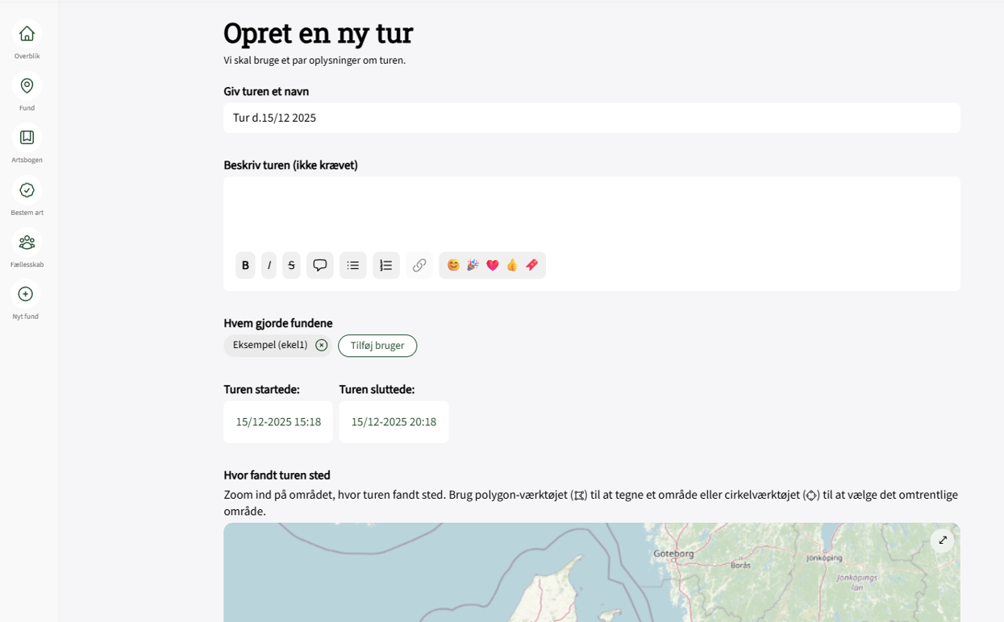
Task: Remove the Eksempel (ekel1) user chip
Action: 321,345
